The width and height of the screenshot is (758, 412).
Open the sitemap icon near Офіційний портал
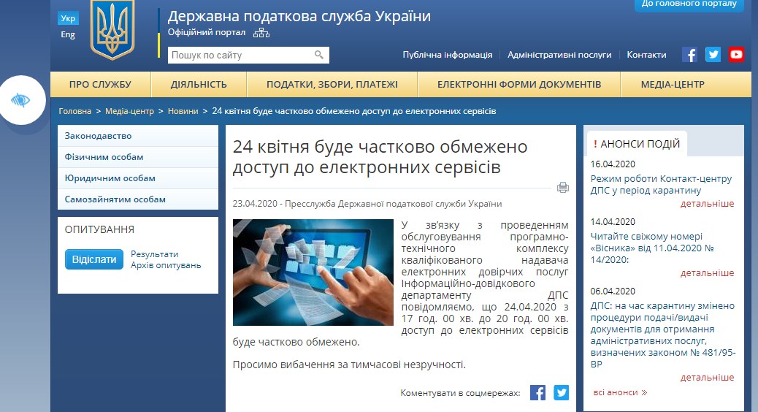(261, 33)
